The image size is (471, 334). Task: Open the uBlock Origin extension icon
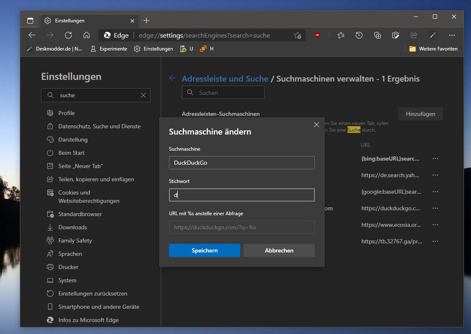point(317,35)
